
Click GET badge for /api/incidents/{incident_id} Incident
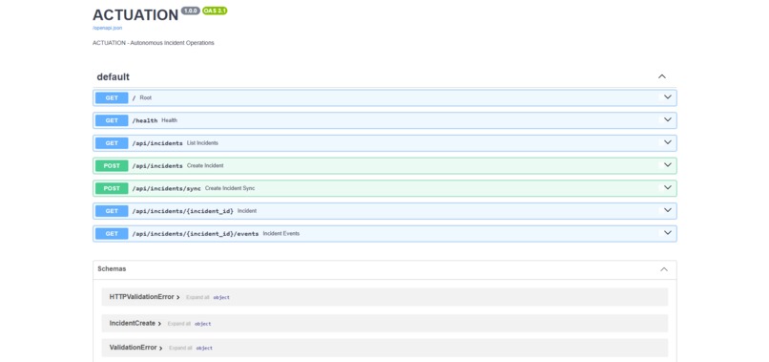(112, 211)
